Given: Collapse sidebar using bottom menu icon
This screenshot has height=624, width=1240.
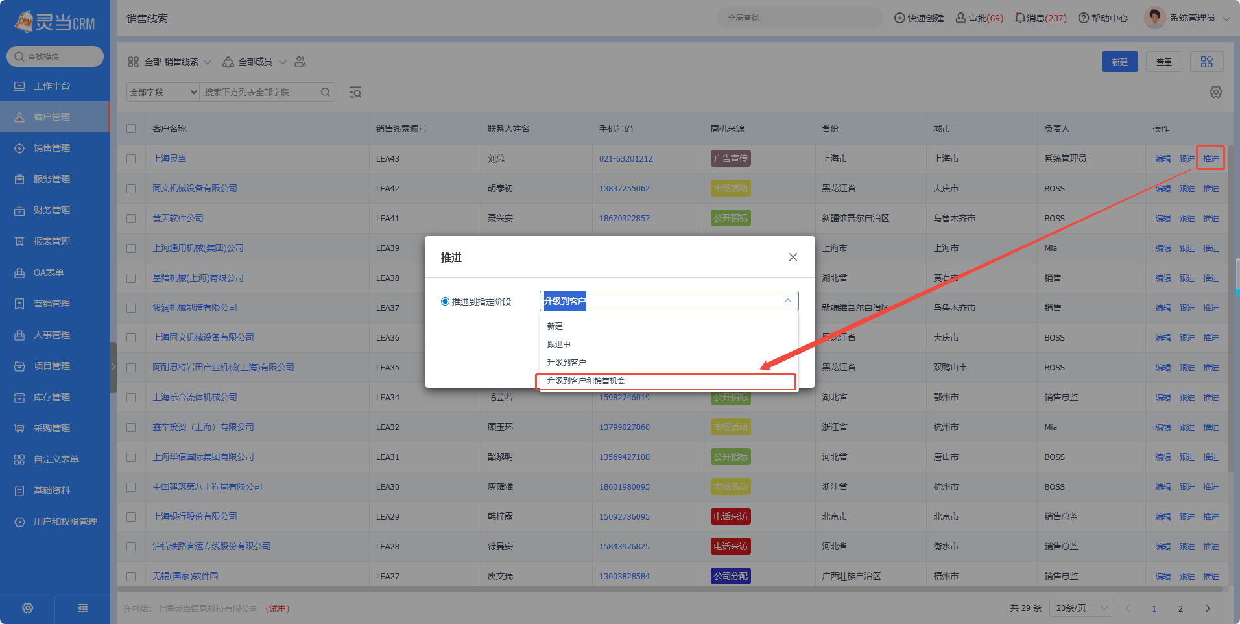Looking at the screenshot, I should (x=82, y=608).
